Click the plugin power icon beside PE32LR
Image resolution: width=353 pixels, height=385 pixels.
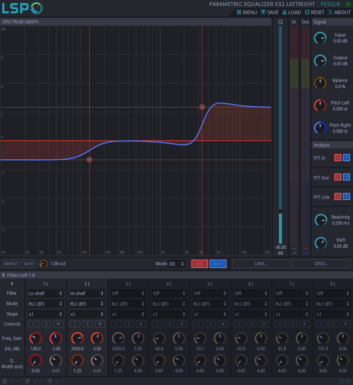click(x=348, y=4)
